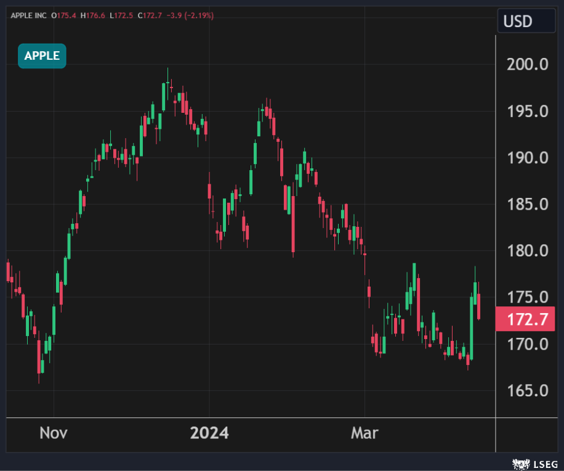Select the open value O175.4

coord(63,15)
